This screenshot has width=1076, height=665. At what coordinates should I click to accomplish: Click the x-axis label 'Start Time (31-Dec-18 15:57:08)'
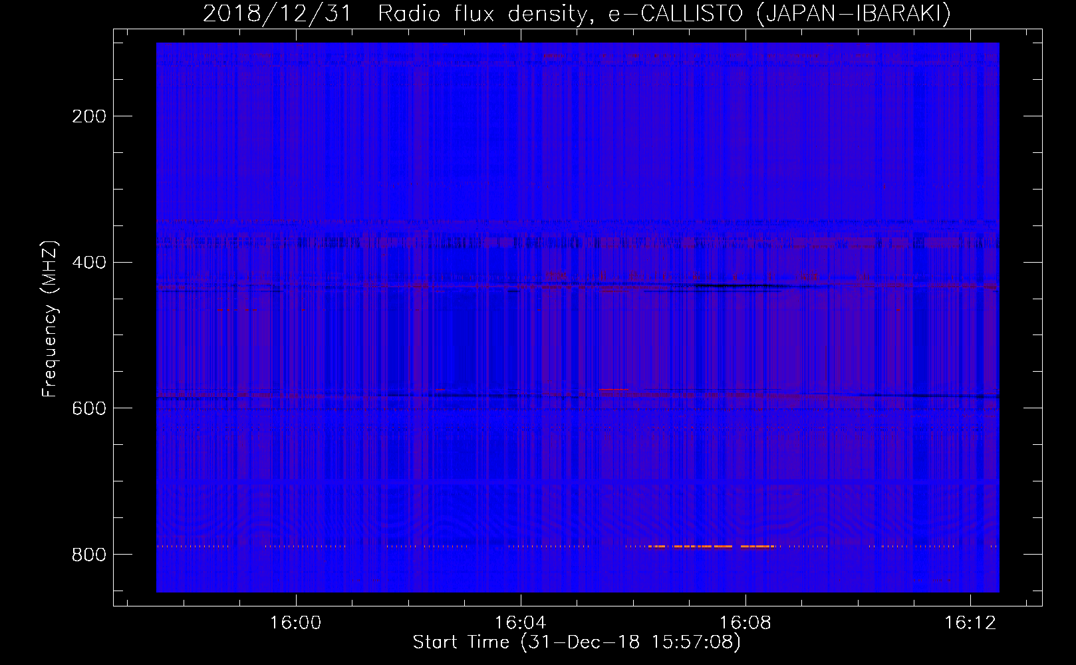[577, 642]
